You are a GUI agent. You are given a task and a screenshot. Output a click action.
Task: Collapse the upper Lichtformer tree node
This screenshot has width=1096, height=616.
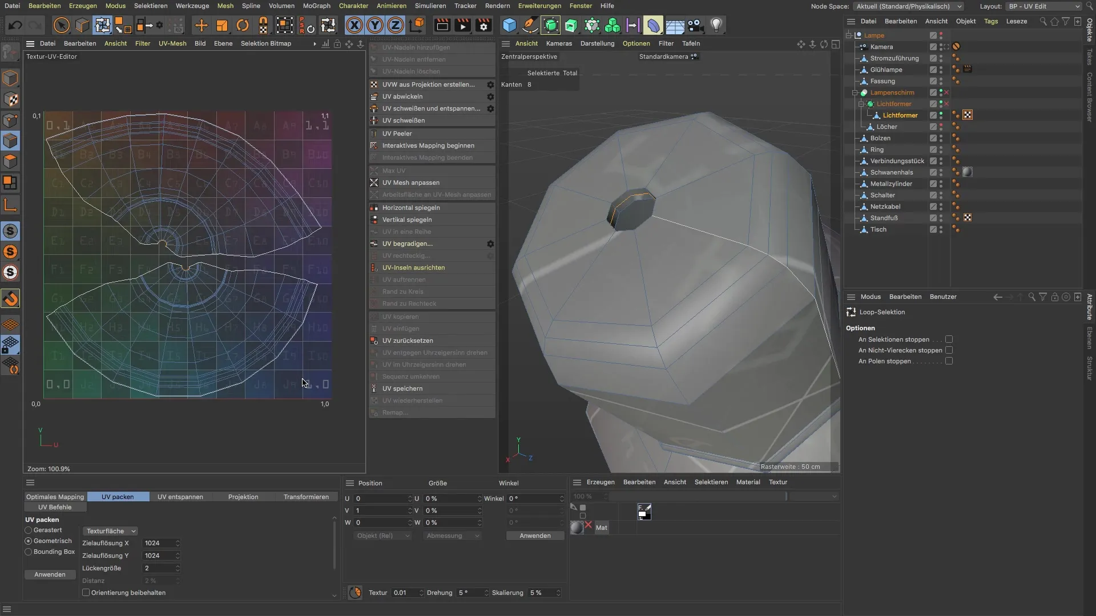point(861,104)
